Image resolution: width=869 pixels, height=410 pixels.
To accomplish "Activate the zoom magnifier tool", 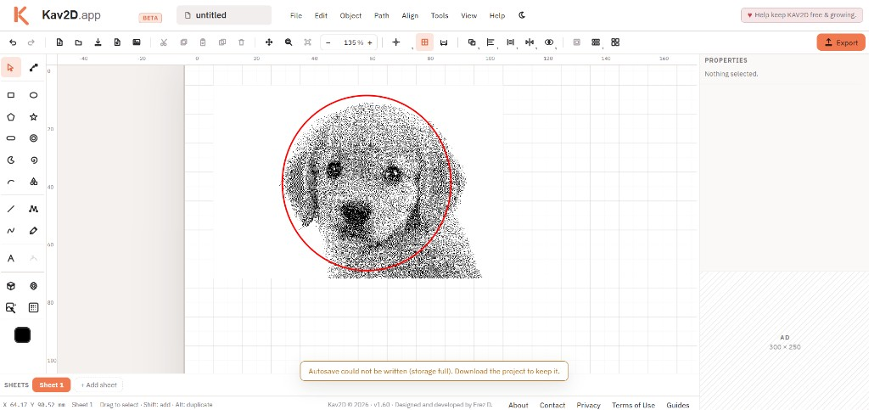I will [x=289, y=42].
